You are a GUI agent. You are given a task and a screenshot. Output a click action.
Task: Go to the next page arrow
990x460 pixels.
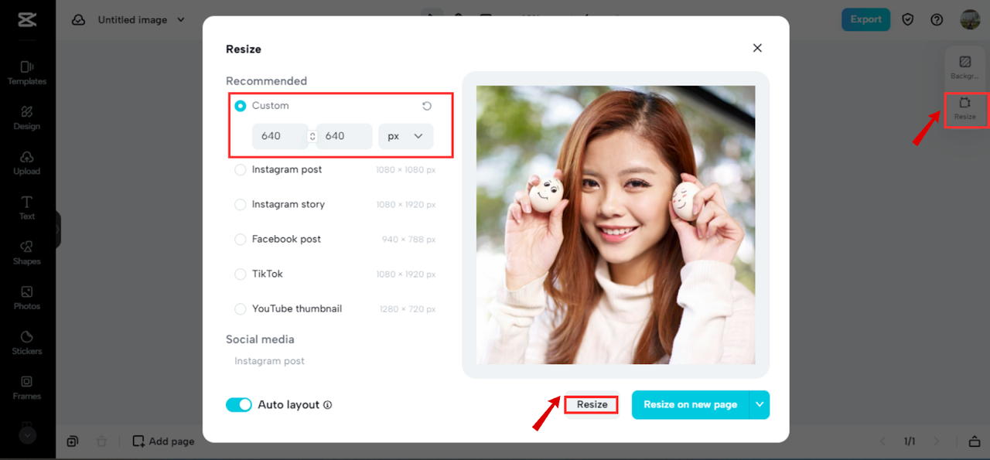(x=937, y=441)
